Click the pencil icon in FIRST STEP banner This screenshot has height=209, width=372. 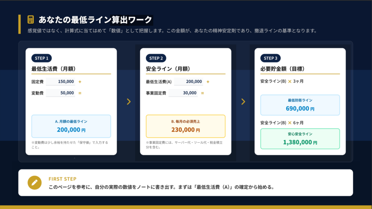[35, 182]
